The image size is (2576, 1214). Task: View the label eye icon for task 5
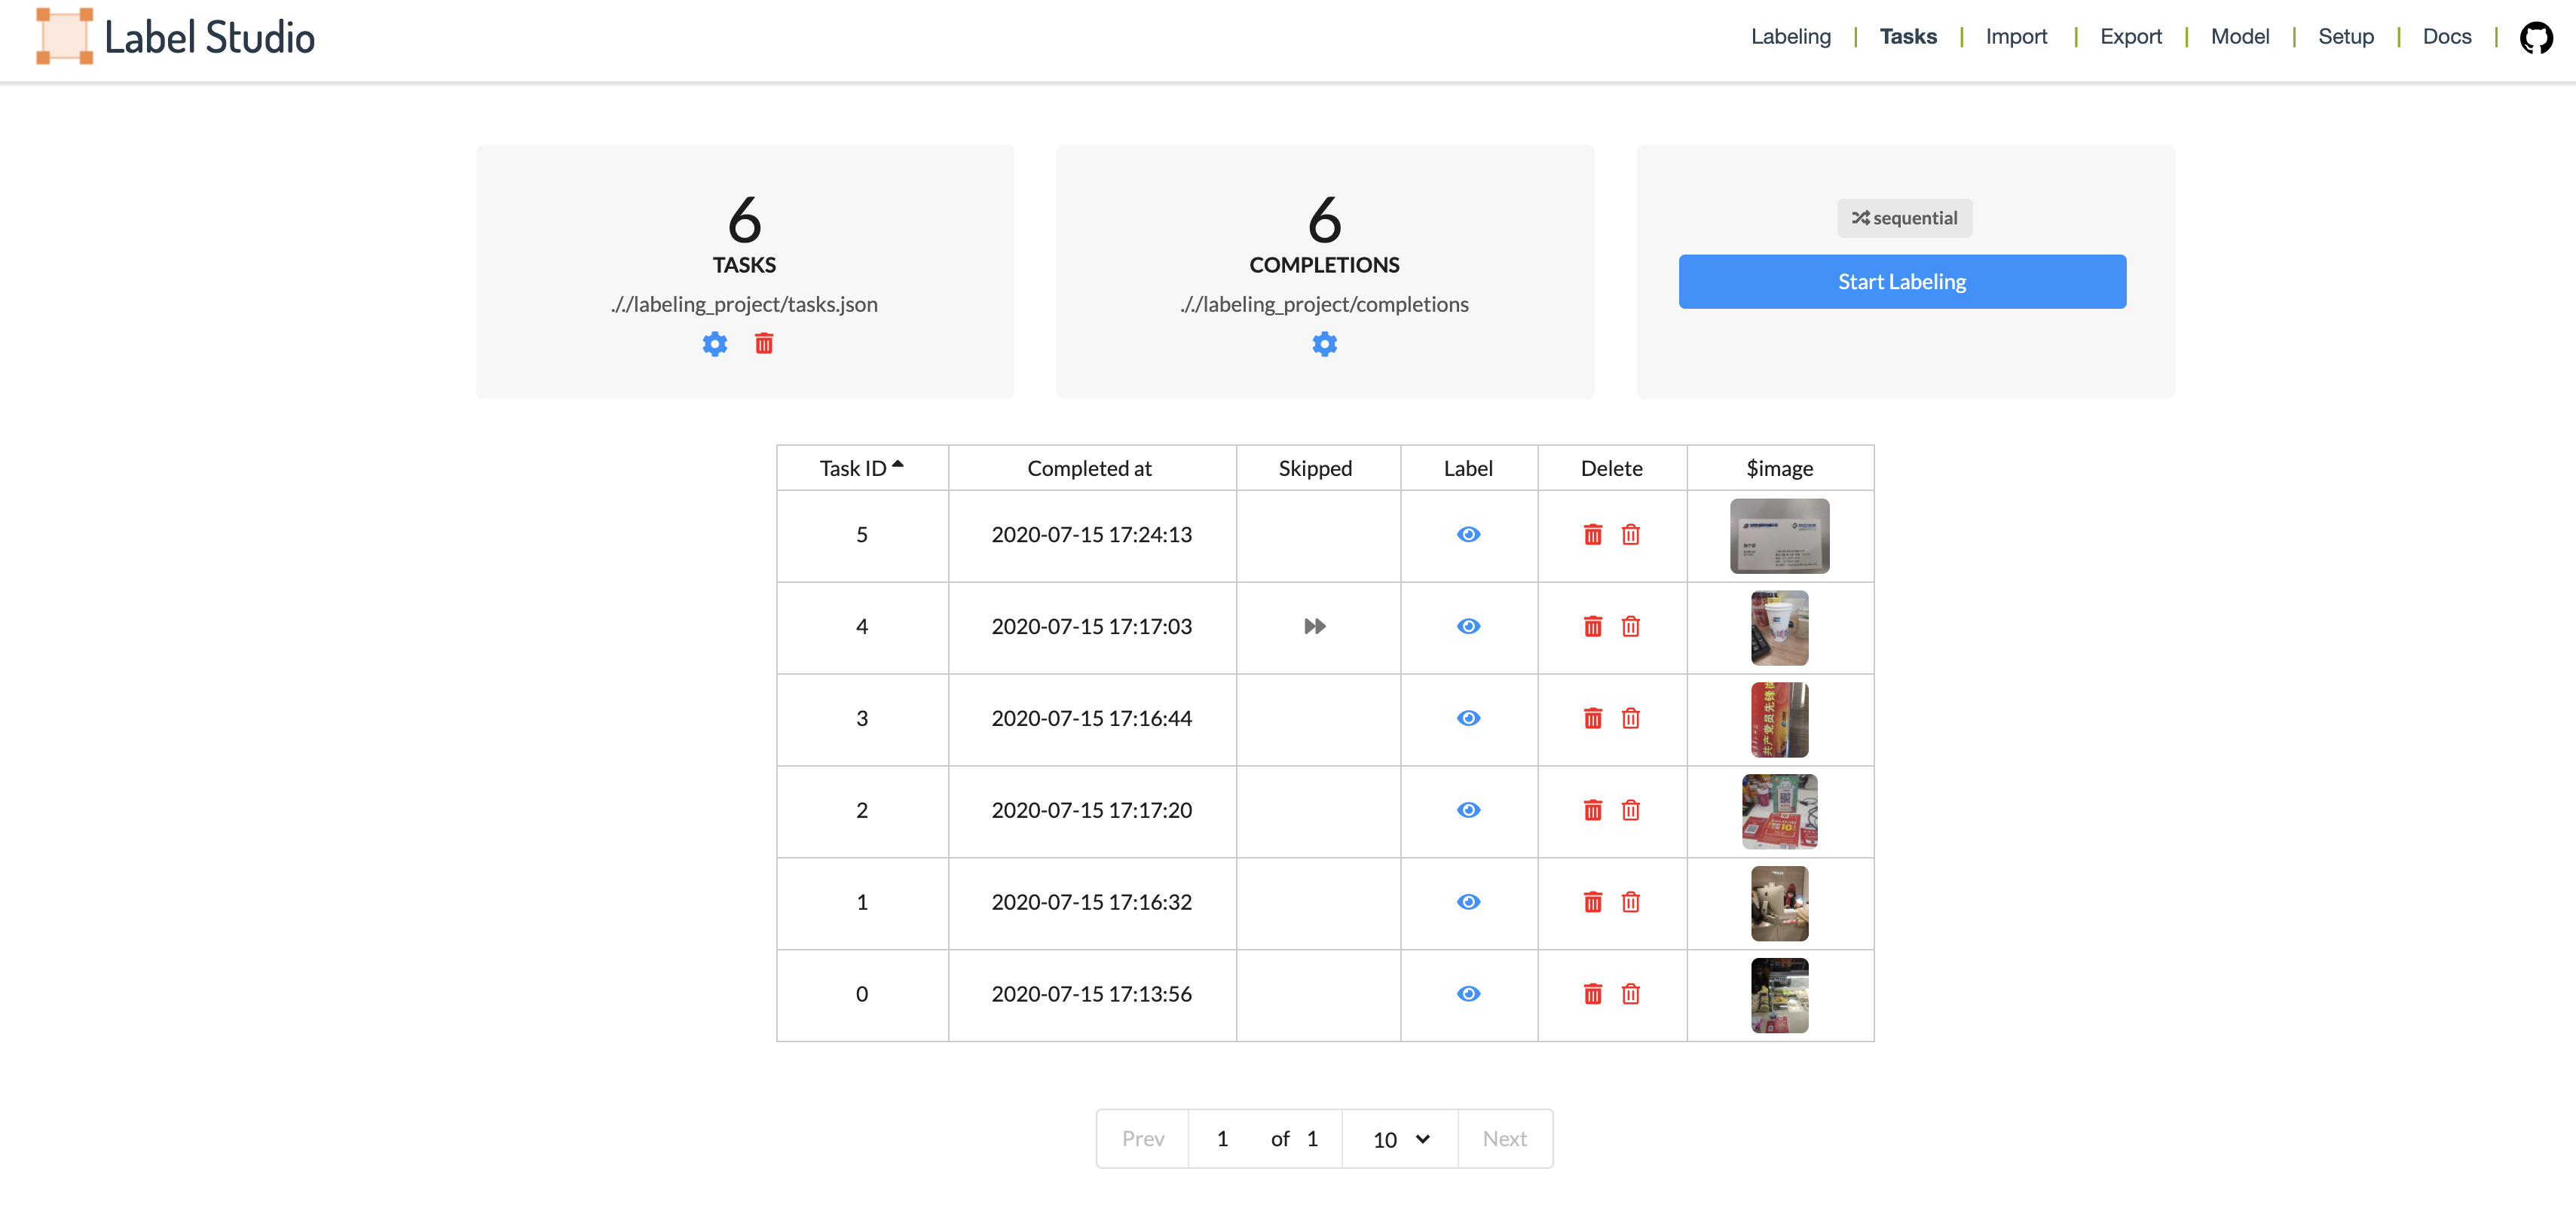click(1468, 535)
